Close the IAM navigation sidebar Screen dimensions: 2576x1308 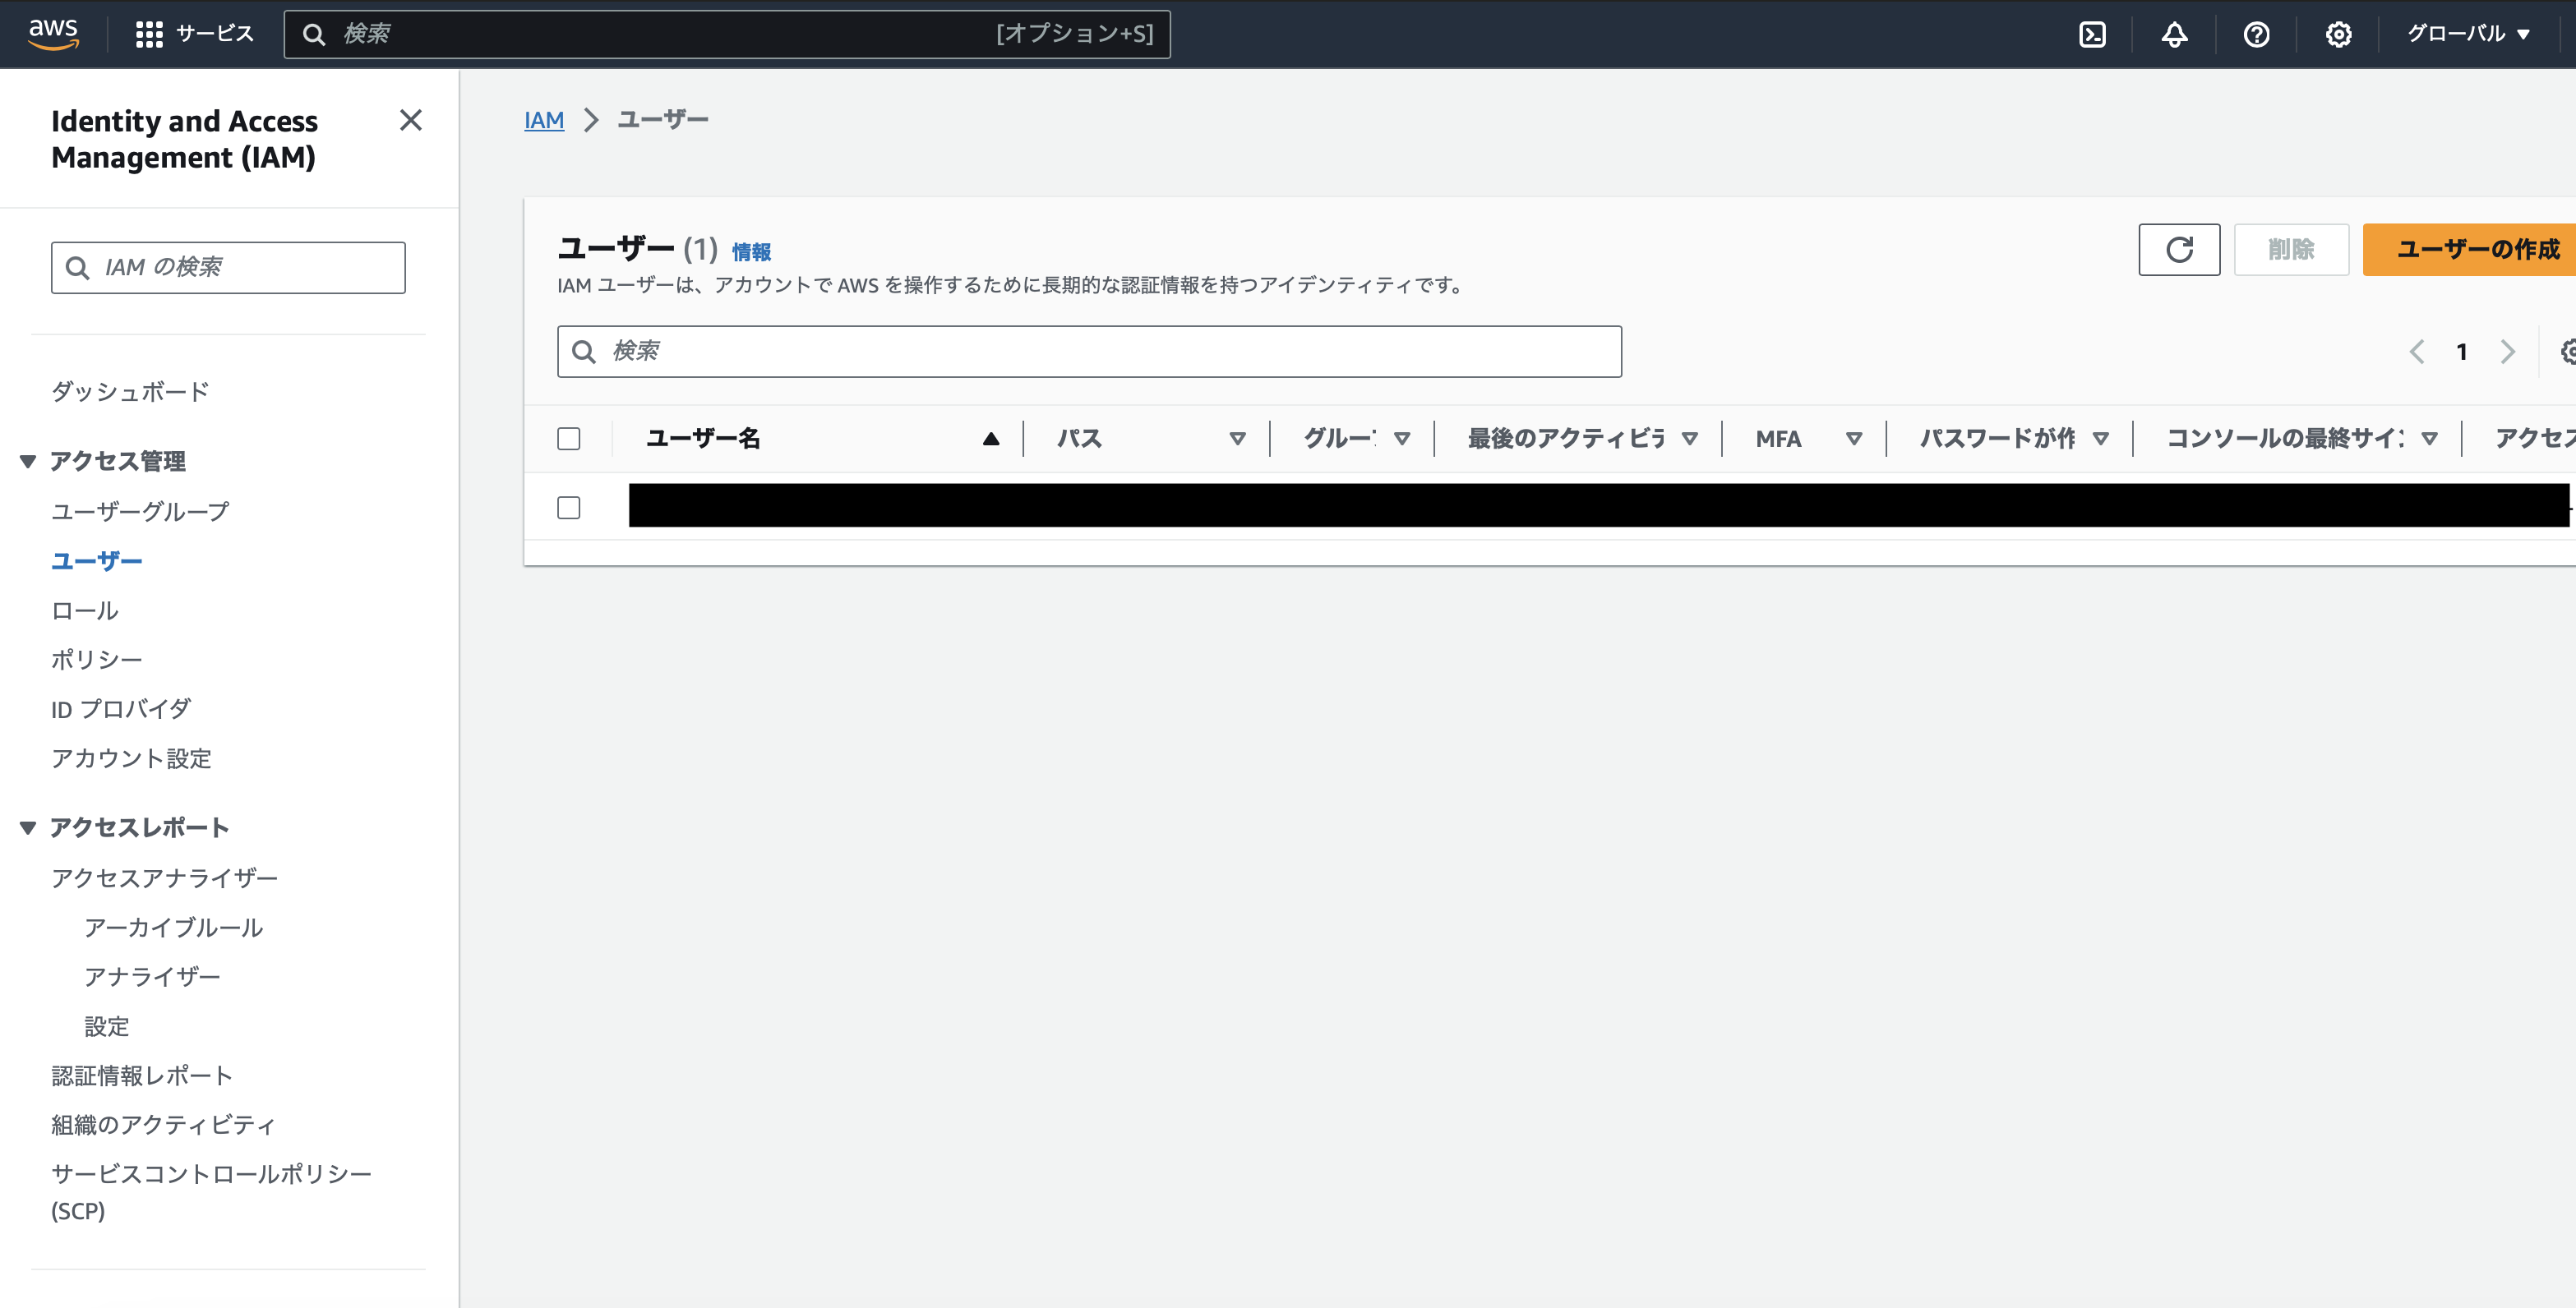pyautogui.click(x=410, y=121)
